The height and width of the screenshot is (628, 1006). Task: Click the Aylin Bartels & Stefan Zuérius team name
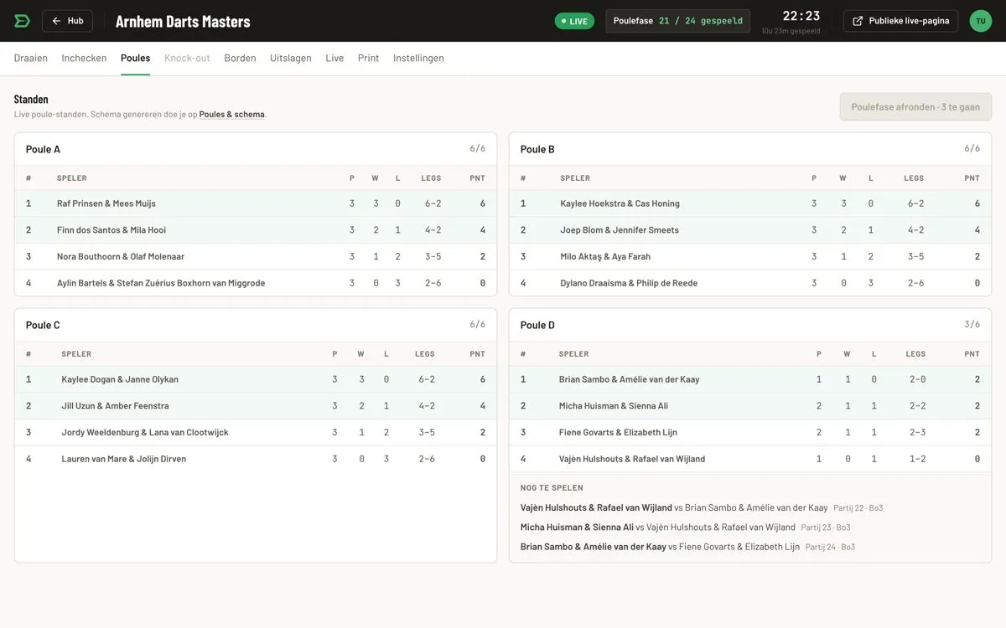[161, 283]
